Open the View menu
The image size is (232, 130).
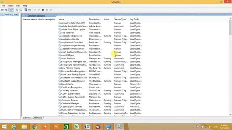click(x=18, y=6)
